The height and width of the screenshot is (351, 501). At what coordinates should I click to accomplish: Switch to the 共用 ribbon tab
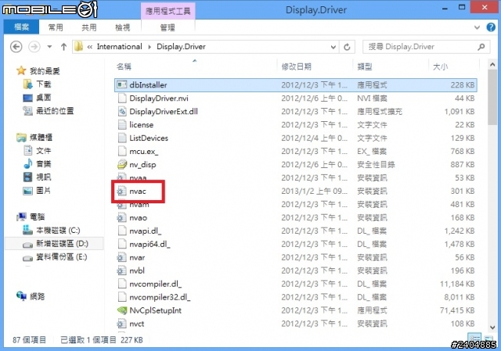coord(88,27)
